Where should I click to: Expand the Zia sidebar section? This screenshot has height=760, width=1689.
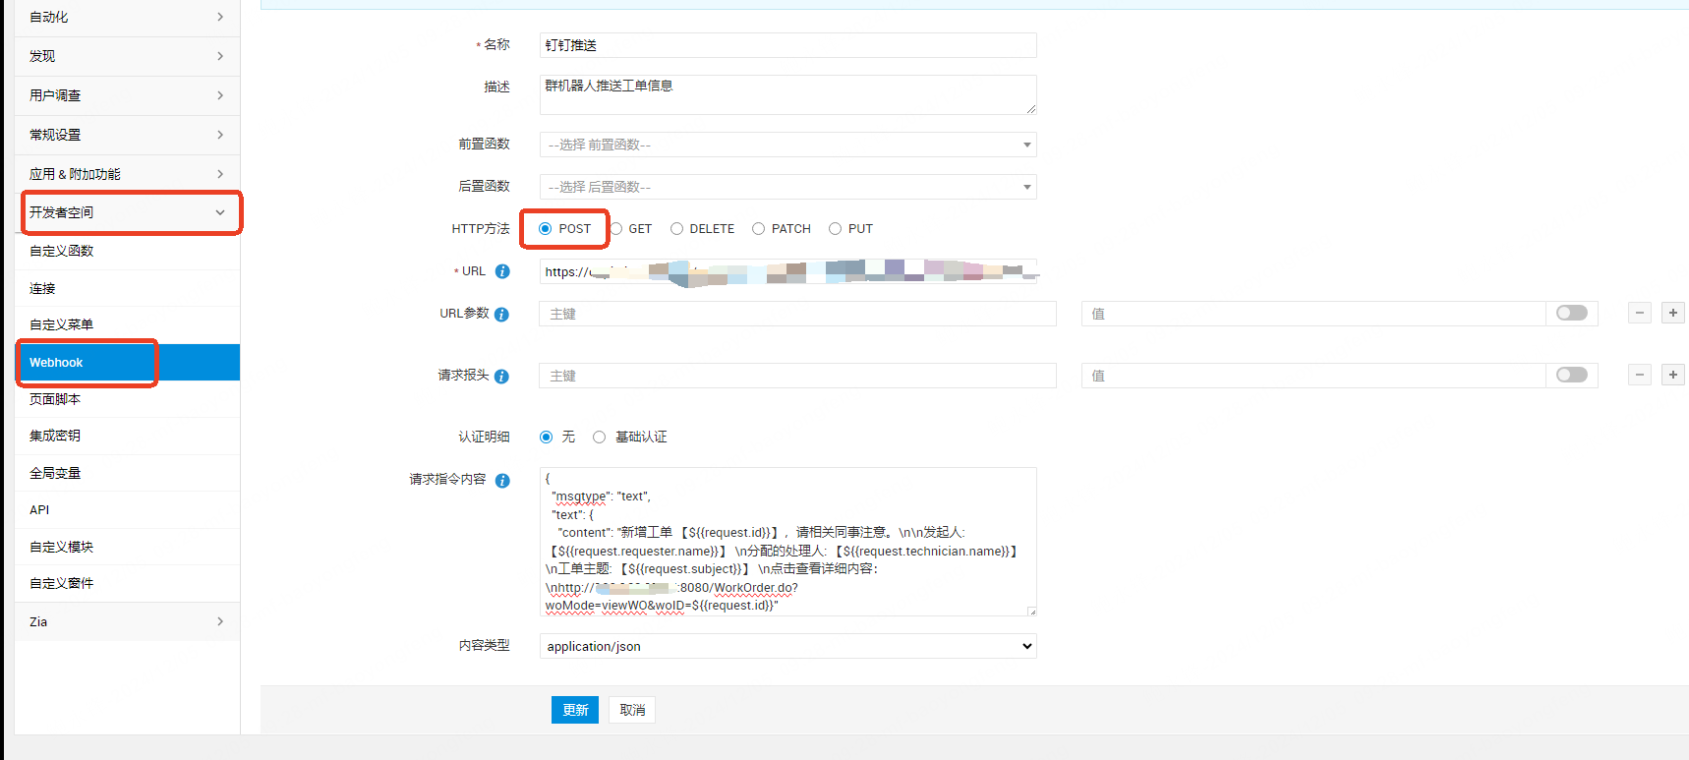127,622
